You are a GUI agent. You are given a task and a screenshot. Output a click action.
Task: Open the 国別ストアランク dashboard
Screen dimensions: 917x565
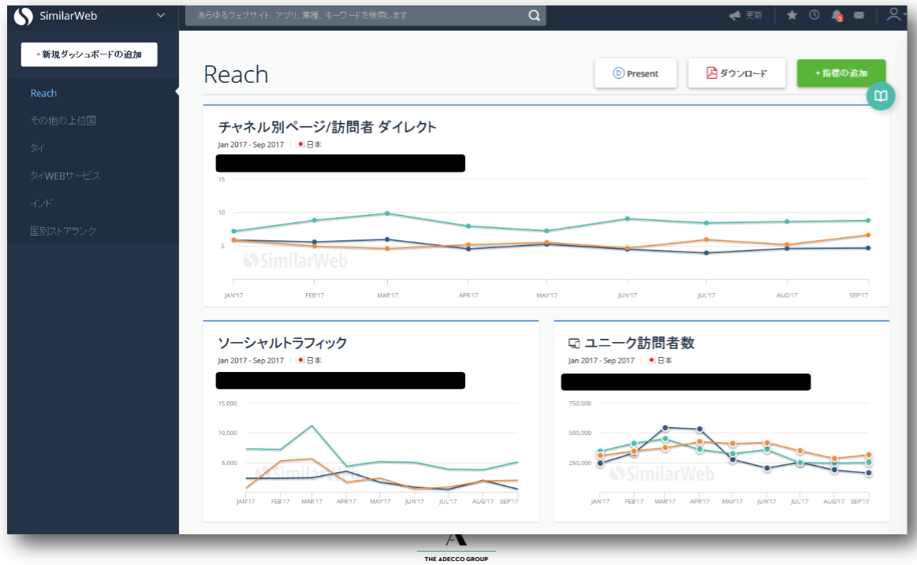(63, 231)
